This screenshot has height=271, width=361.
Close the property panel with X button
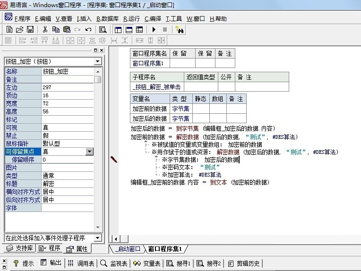(x=102, y=50)
